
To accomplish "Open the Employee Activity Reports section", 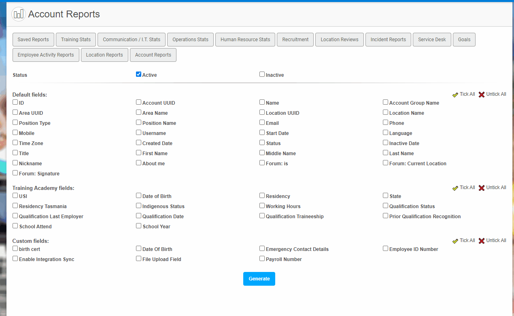I will tap(46, 55).
